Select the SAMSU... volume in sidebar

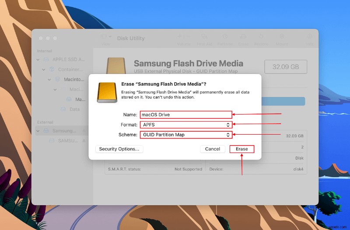pyautogui.click(x=68, y=141)
